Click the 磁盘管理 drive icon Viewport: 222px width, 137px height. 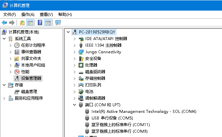17,92
